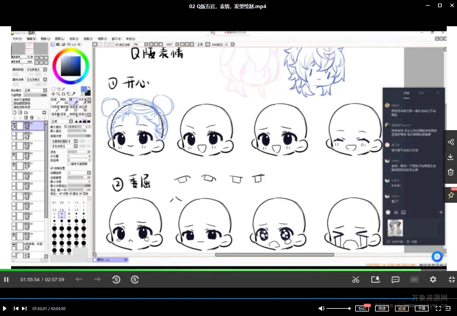Click the volume slider track

coord(337,308)
